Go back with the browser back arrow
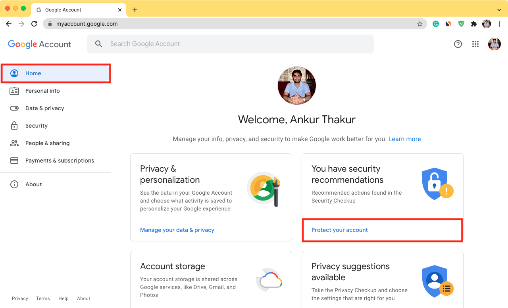The width and height of the screenshot is (508, 308). tap(9, 24)
